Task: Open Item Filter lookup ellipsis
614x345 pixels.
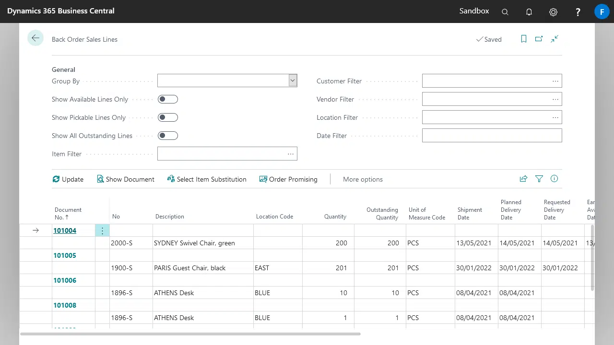Action: coord(291,154)
